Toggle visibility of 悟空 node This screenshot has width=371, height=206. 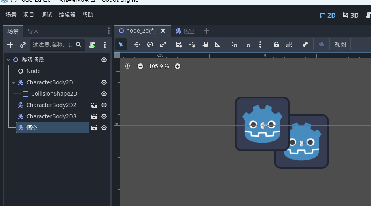click(x=104, y=128)
